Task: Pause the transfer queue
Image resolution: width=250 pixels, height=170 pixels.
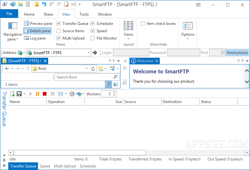Action: click(38, 94)
